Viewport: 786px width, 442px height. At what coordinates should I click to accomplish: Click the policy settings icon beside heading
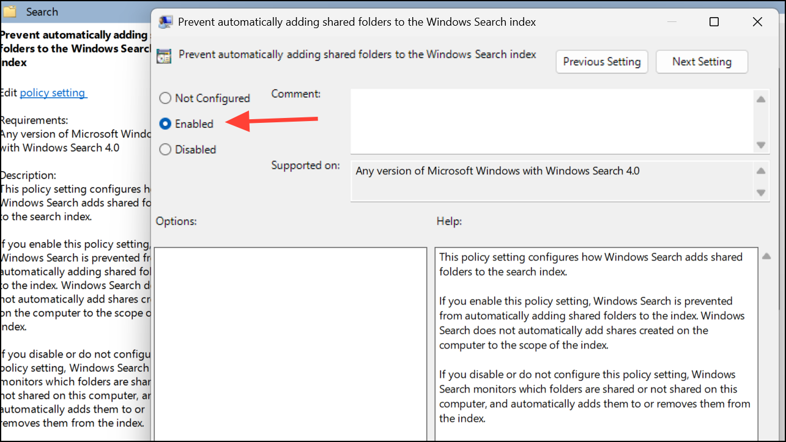pyautogui.click(x=164, y=56)
